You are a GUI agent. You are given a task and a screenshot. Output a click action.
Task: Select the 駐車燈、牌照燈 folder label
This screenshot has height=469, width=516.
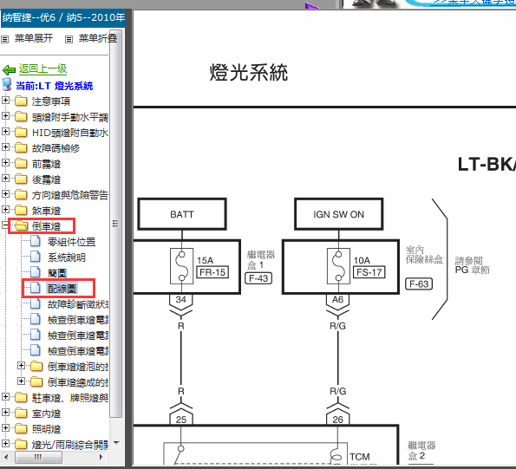coord(70,398)
